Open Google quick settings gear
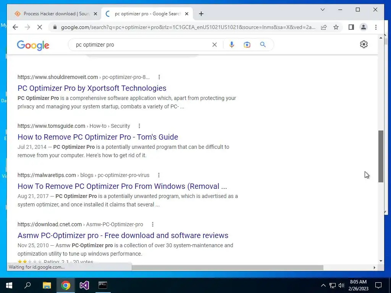391x293 pixels. (x=364, y=44)
